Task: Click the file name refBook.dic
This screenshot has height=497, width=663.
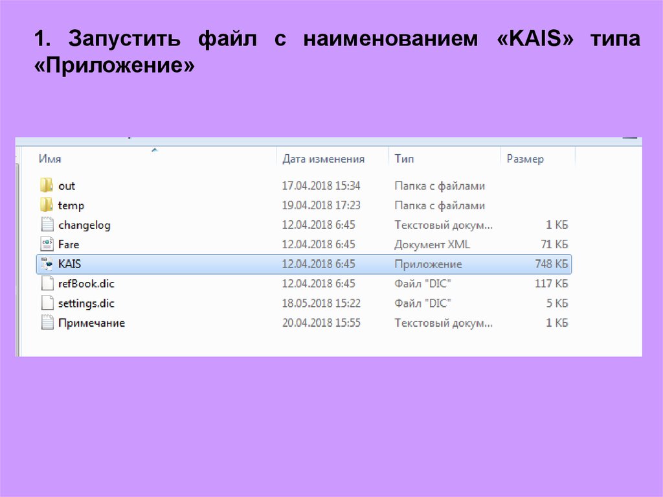Action: pos(86,283)
